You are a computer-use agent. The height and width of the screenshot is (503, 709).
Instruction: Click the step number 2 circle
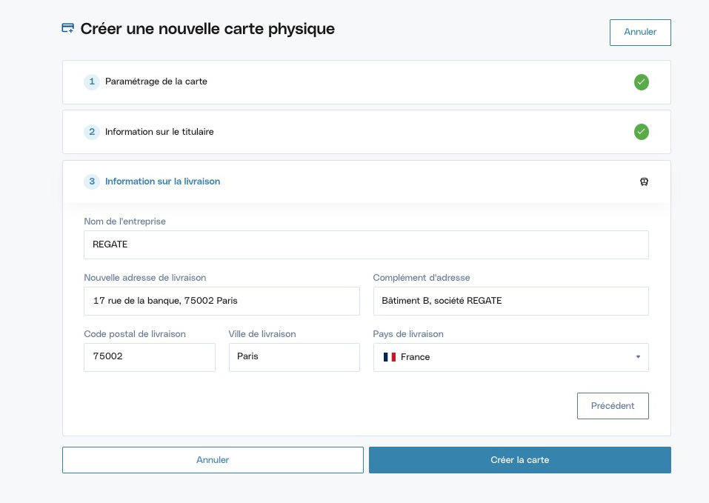[92, 132]
